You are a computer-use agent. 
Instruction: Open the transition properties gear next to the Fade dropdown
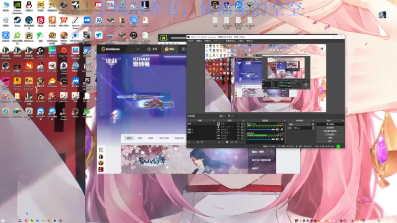tap(313, 124)
